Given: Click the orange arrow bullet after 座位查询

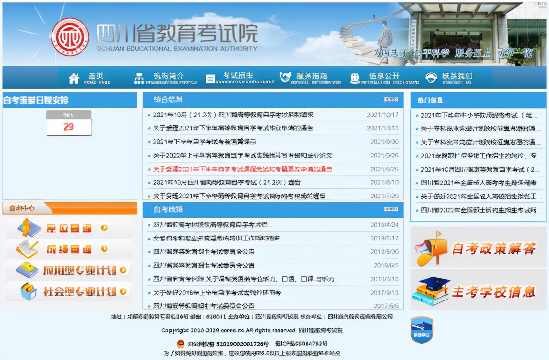Looking at the screenshot, I should (104, 228).
